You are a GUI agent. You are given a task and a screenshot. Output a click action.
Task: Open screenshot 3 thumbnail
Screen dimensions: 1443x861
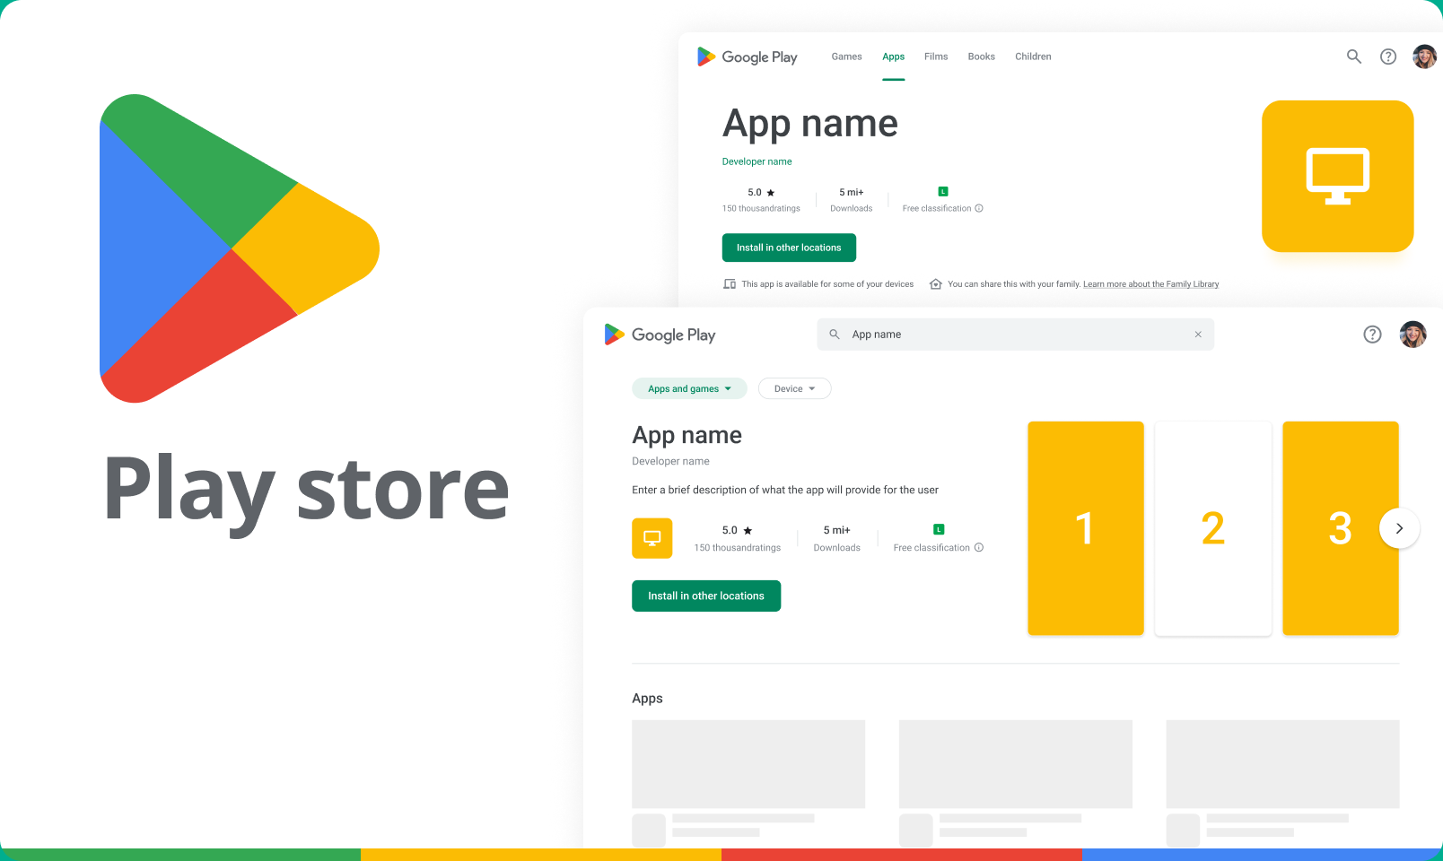pyautogui.click(x=1341, y=528)
